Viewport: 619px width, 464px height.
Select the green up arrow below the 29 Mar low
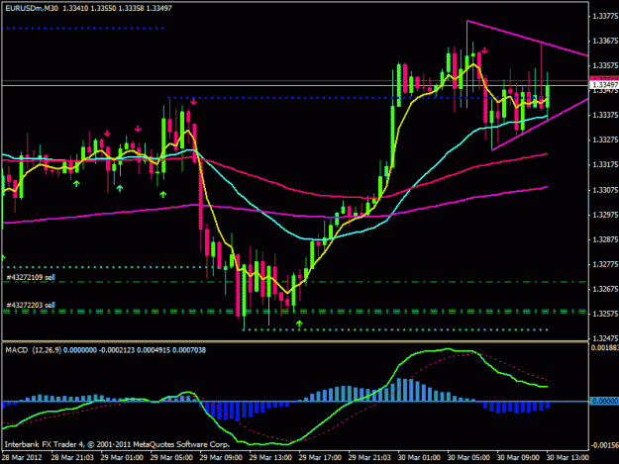[299, 324]
